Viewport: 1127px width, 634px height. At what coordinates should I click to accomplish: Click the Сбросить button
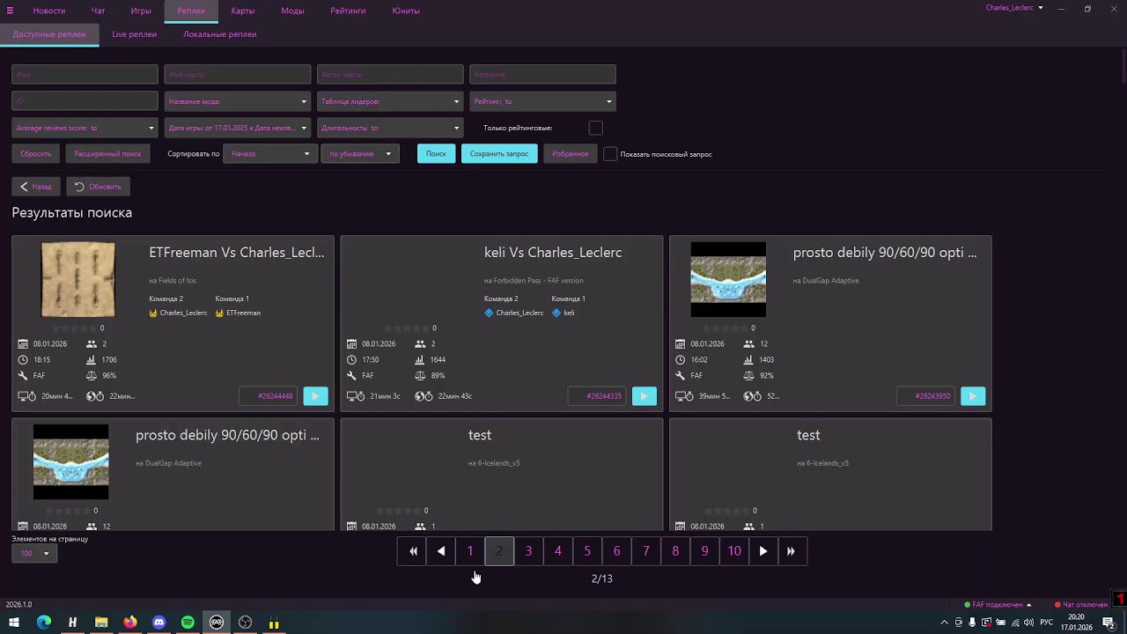(x=36, y=154)
